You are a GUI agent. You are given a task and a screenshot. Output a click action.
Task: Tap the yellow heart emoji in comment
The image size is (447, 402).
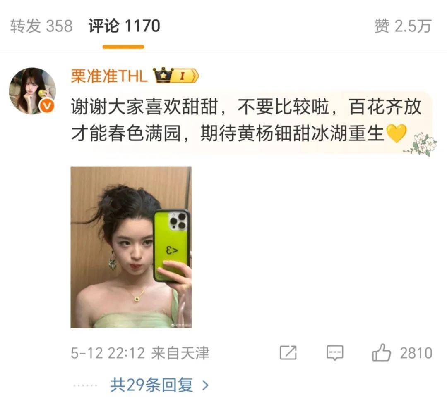pyautogui.click(x=396, y=133)
